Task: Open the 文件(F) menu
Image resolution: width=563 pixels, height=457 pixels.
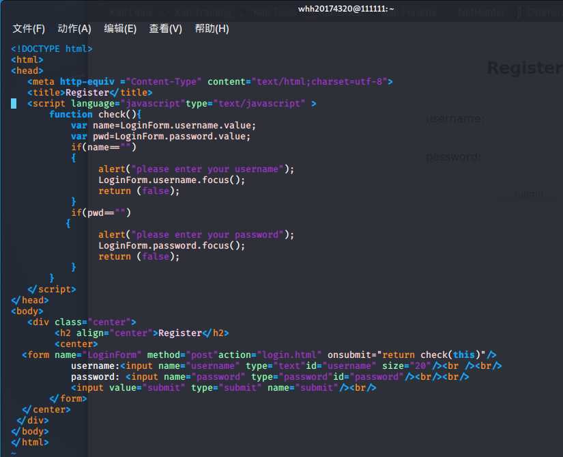Action: (29, 29)
